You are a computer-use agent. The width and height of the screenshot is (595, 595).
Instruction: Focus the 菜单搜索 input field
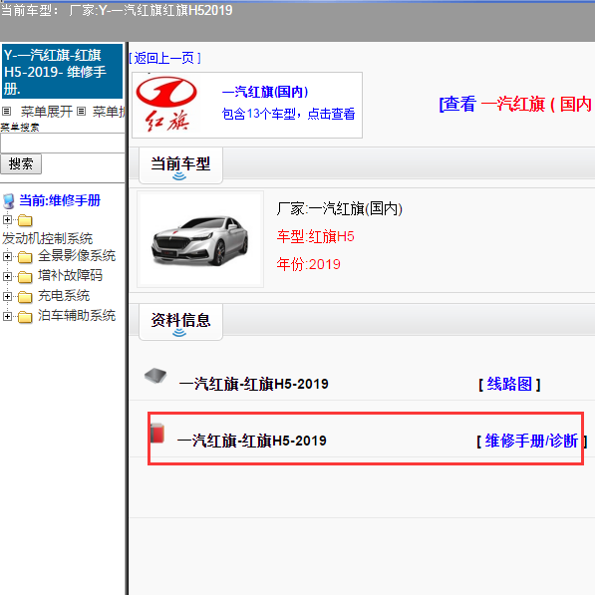pyautogui.click(x=62, y=144)
